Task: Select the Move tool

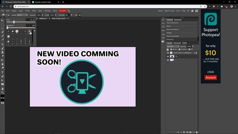Action: [3, 20]
